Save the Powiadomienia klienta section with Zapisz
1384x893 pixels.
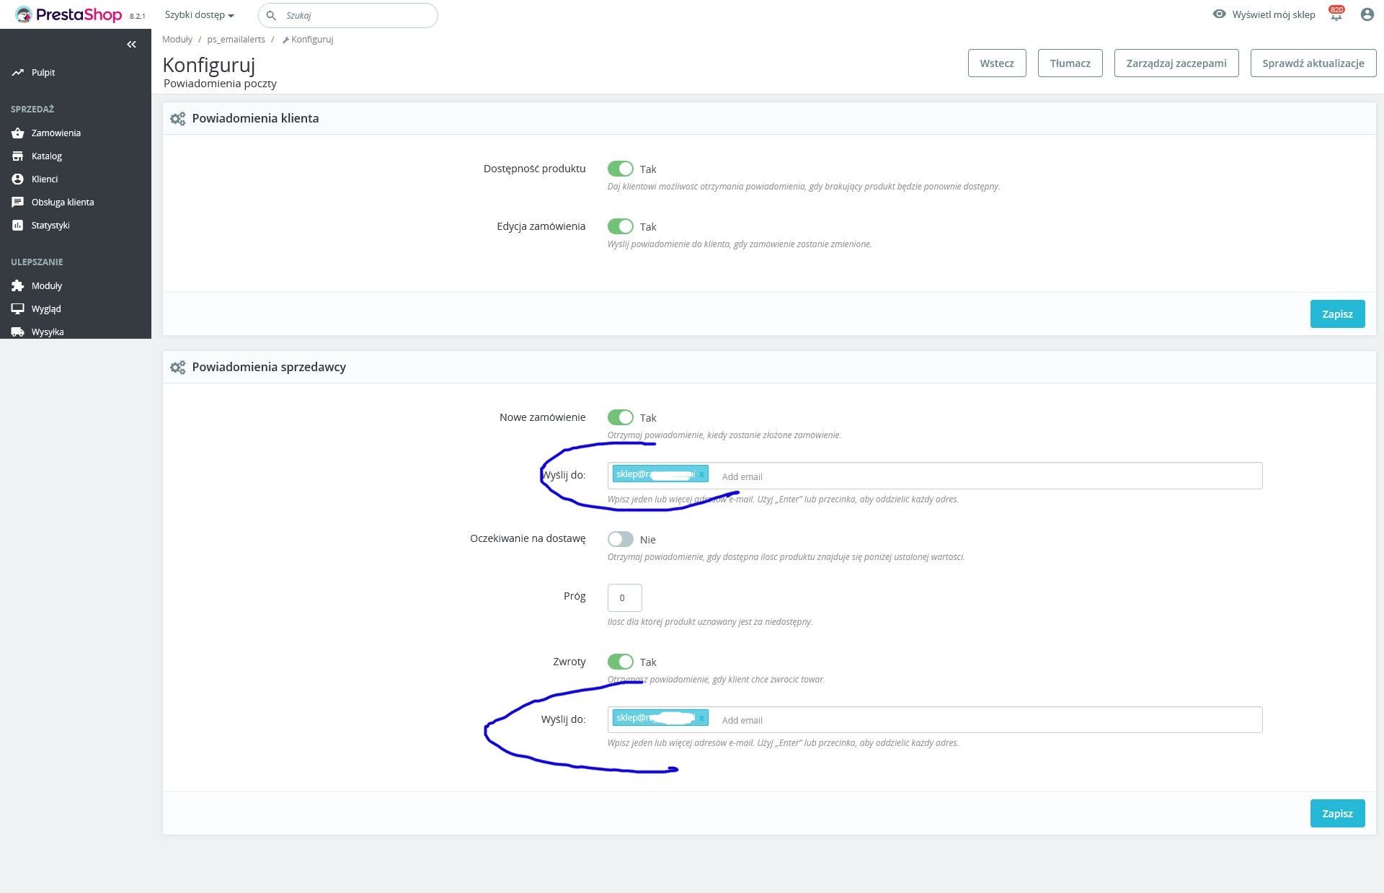click(1336, 314)
